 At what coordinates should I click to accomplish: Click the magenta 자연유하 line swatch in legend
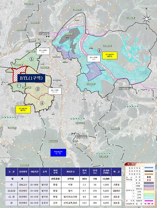point(149,201)
